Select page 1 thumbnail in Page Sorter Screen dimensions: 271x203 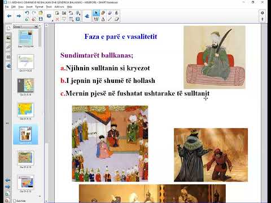tap(25, 38)
